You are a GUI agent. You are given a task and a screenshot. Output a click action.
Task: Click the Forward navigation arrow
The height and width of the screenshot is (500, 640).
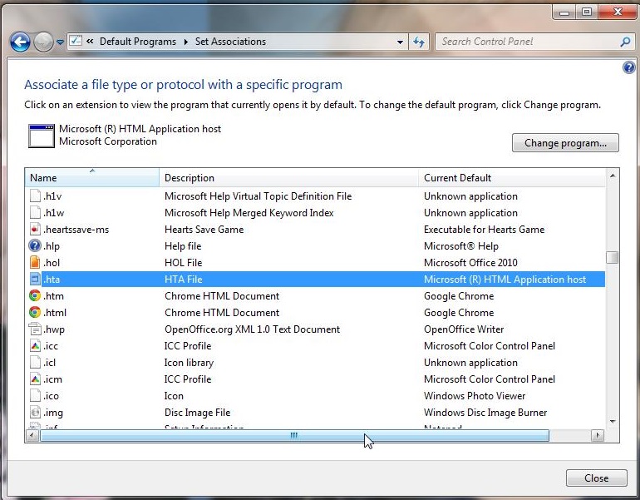point(43,42)
